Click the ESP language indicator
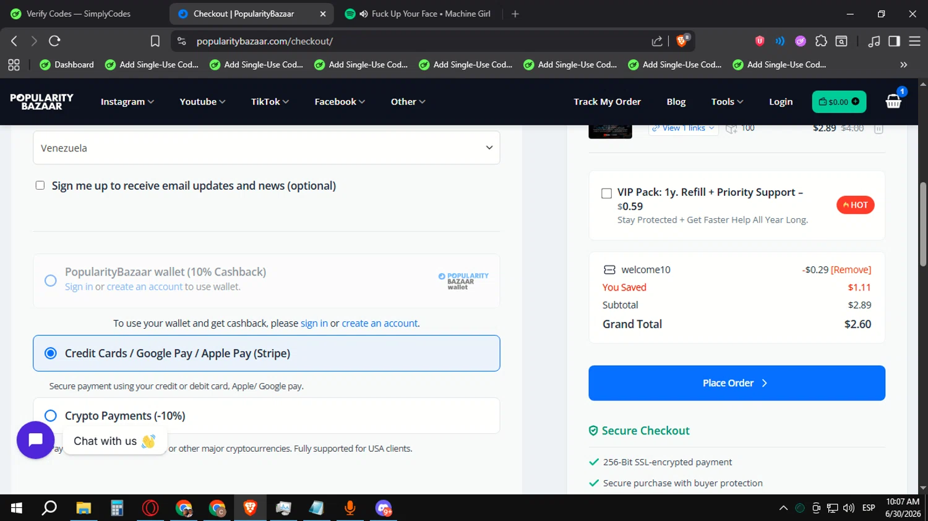This screenshot has height=521, width=928. point(869,508)
